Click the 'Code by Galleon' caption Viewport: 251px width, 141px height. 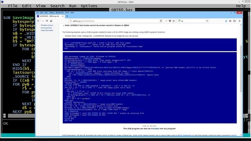pos(149,126)
